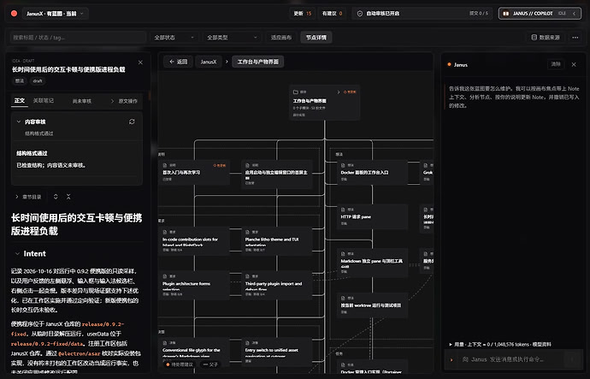Select the 按当前 worktree 运行与测试项目 node
This screenshot has width=590, height=379.
pos(372,305)
